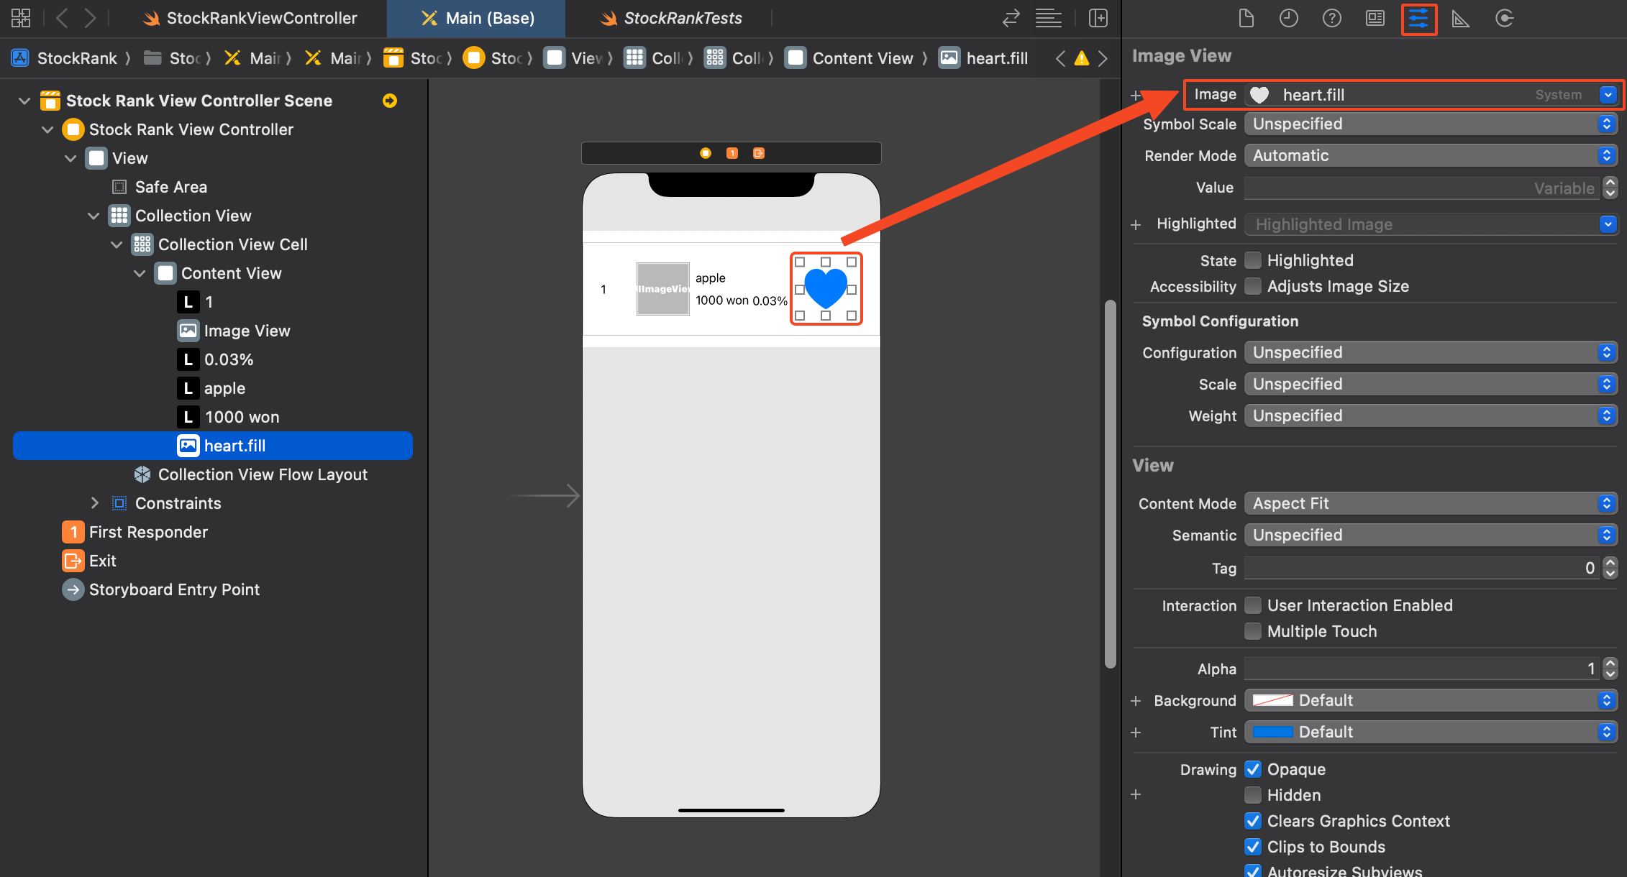This screenshot has height=877, width=1627.
Task: Show the Quick Help inspector
Action: tap(1331, 19)
